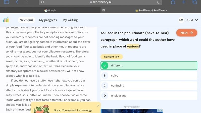Open the Safari share icon
The image size is (201, 113).
click(173, 2)
